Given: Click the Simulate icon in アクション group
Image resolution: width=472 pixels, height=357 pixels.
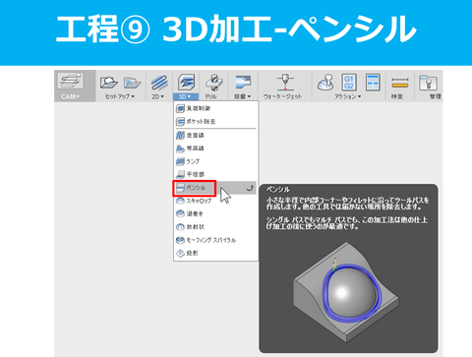Looking at the screenshot, I should (x=325, y=83).
